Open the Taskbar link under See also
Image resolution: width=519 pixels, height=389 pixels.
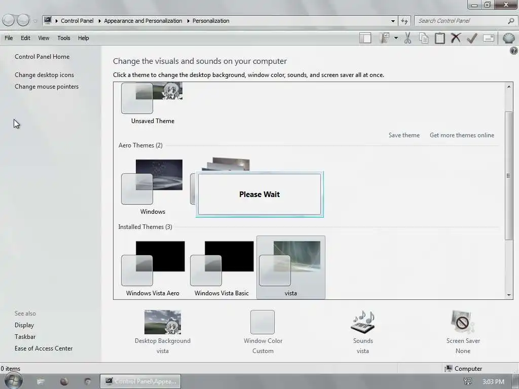tap(25, 337)
